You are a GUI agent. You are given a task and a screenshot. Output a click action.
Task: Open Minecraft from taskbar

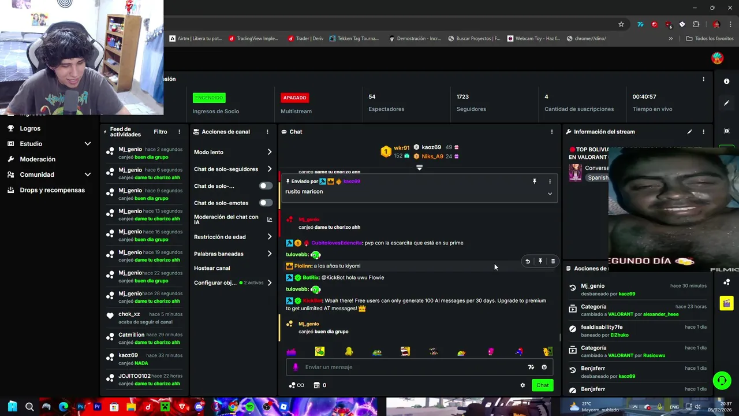(165, 407)
